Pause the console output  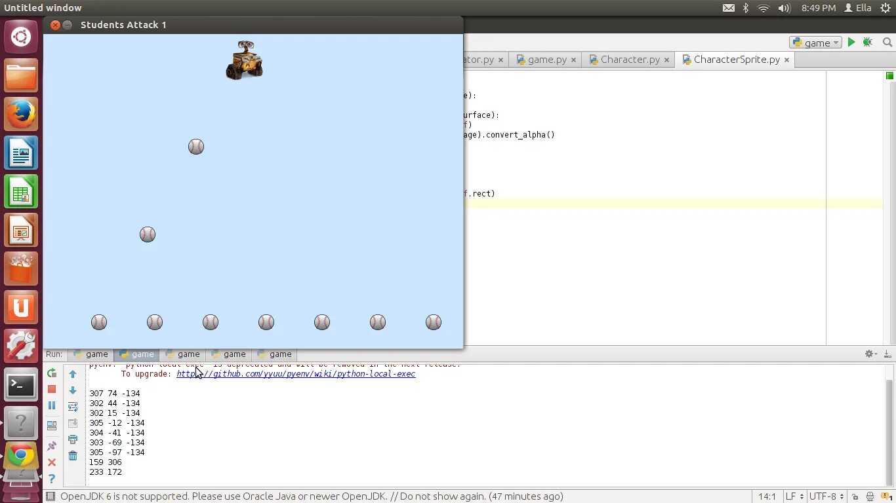point(52,405)
